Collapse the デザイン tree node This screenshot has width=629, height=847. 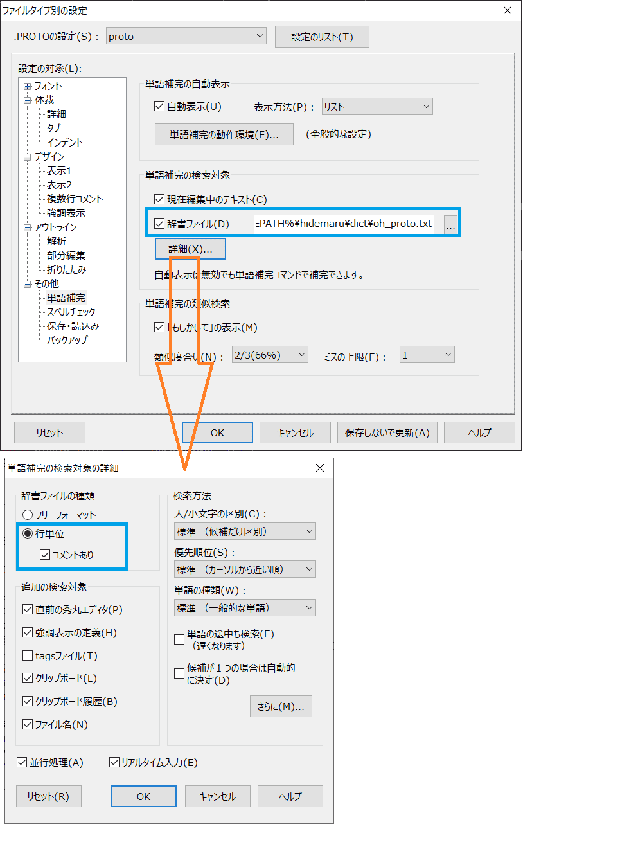point(28,157)
